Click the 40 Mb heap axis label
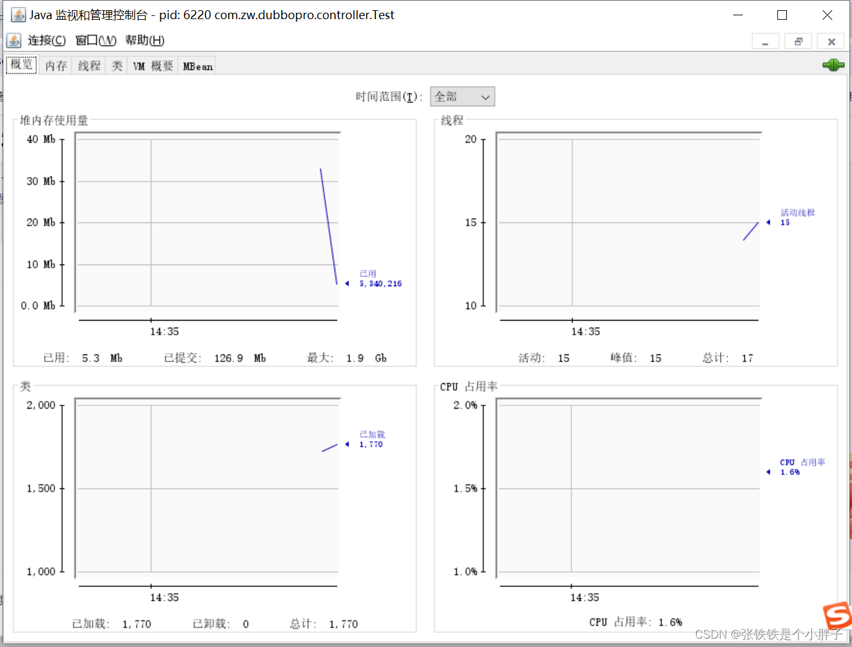This screenshot has width=852, height=647. click(x=41, y=139)
